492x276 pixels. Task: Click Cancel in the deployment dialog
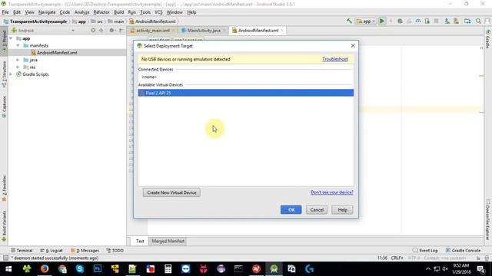click(317, 209)
